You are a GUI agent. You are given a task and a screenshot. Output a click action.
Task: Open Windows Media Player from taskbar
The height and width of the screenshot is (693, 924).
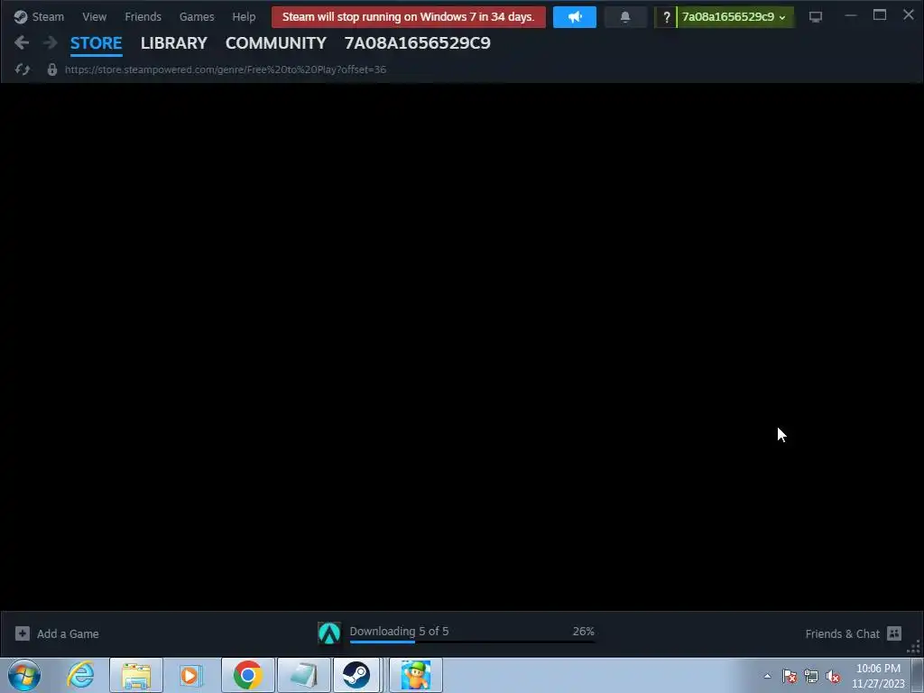coord(189,675)
